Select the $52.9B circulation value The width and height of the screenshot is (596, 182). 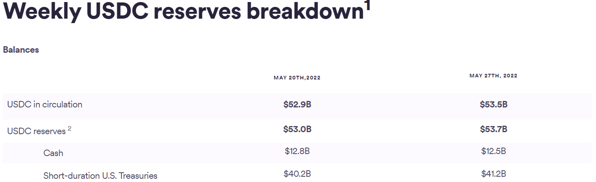tap(297, 105)
